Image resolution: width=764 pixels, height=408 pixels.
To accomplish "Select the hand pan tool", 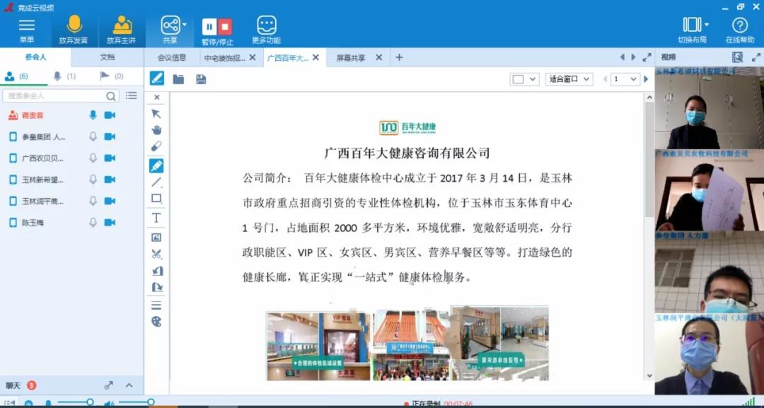I will coord(156,130).
